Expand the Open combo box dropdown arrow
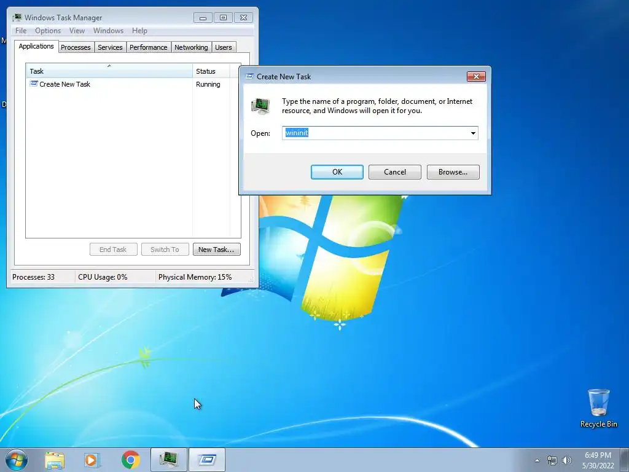 click(473, 133)
